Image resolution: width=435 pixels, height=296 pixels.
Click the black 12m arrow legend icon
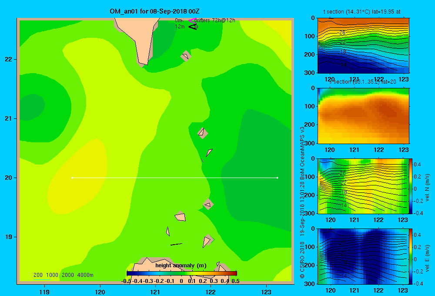click(193, 27)
